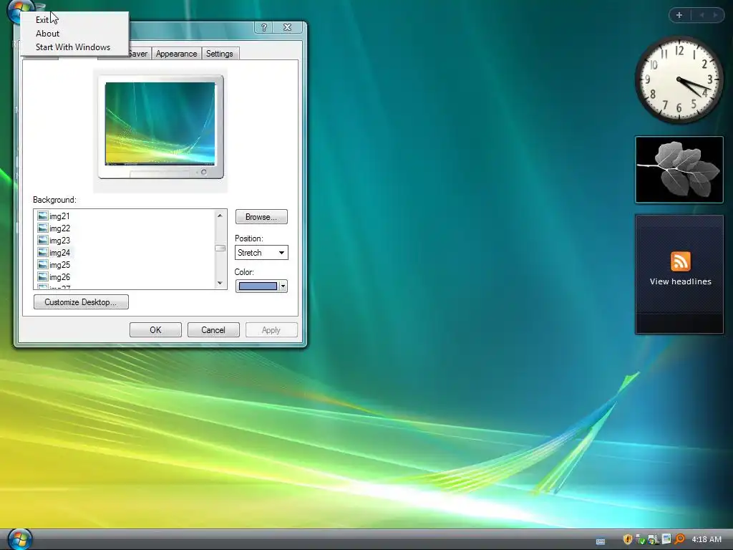This screenshot has width=733, height=550.
Task: Click the img25 picture file icon
Action: coord(42,264)
